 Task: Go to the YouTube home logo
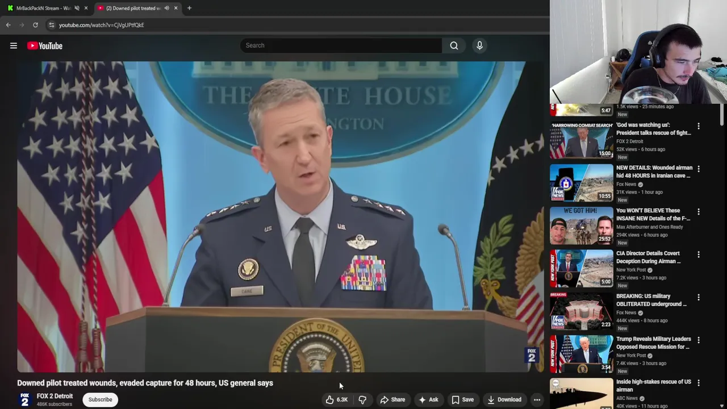click(45, 46)
